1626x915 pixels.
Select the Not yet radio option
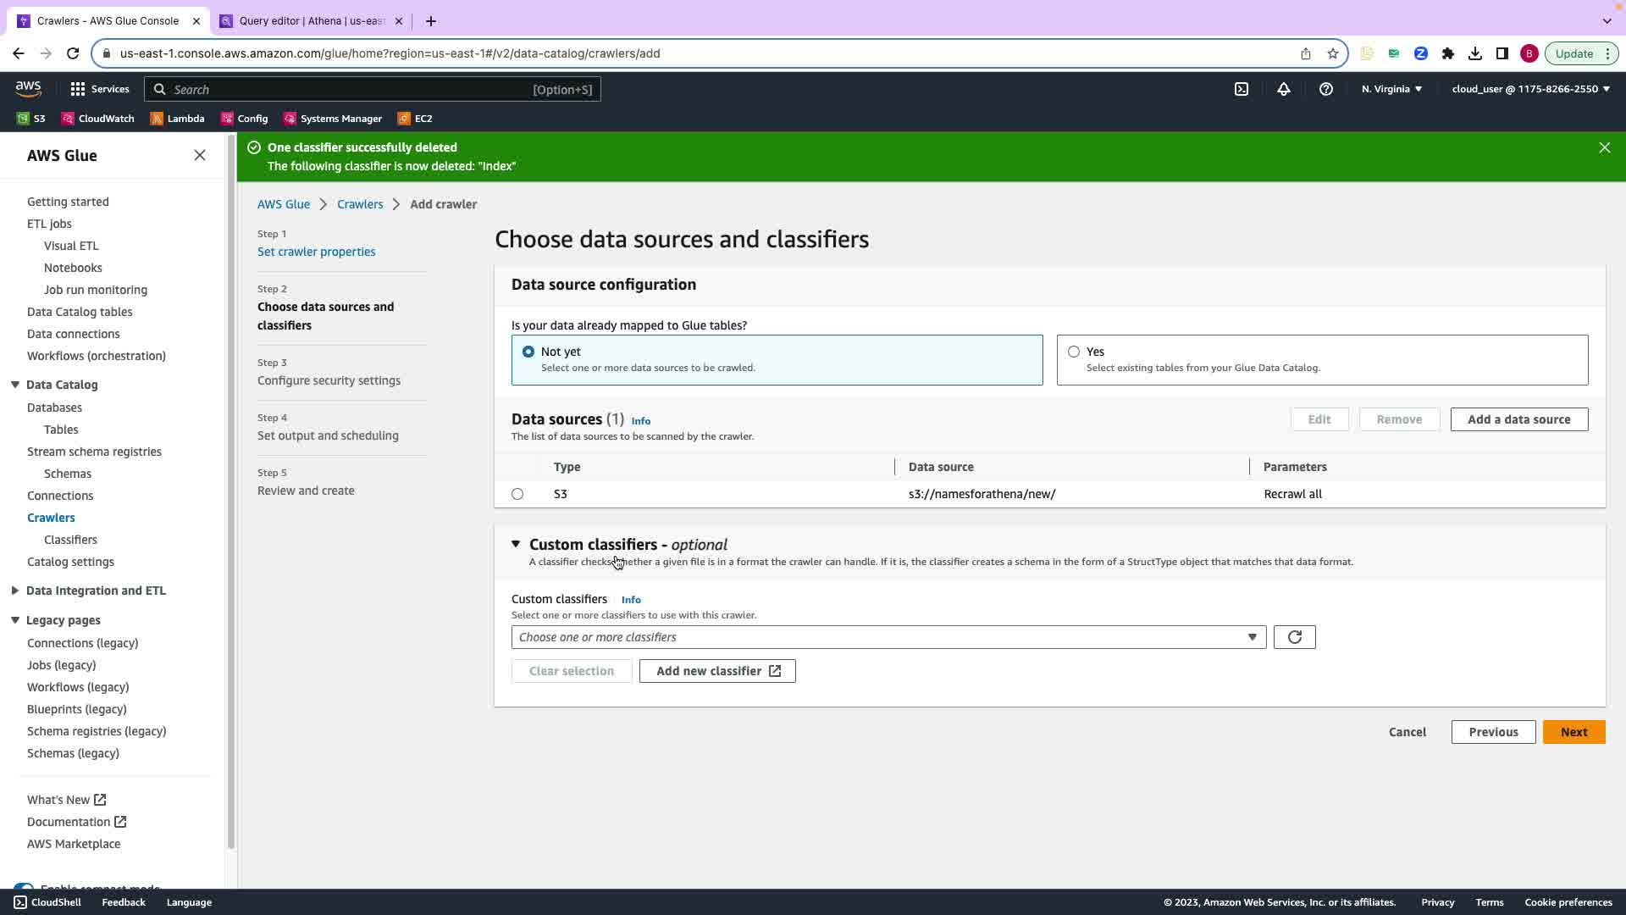528,352
